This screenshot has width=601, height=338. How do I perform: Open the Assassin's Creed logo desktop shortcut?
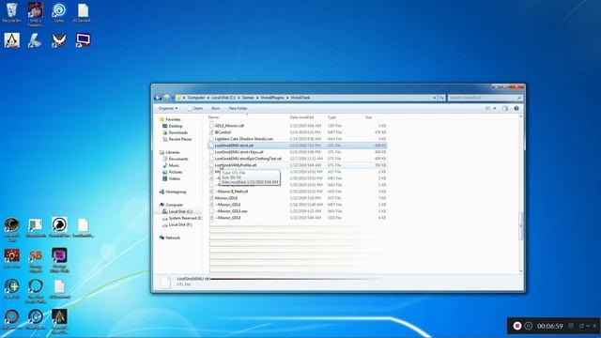(12, 40)
